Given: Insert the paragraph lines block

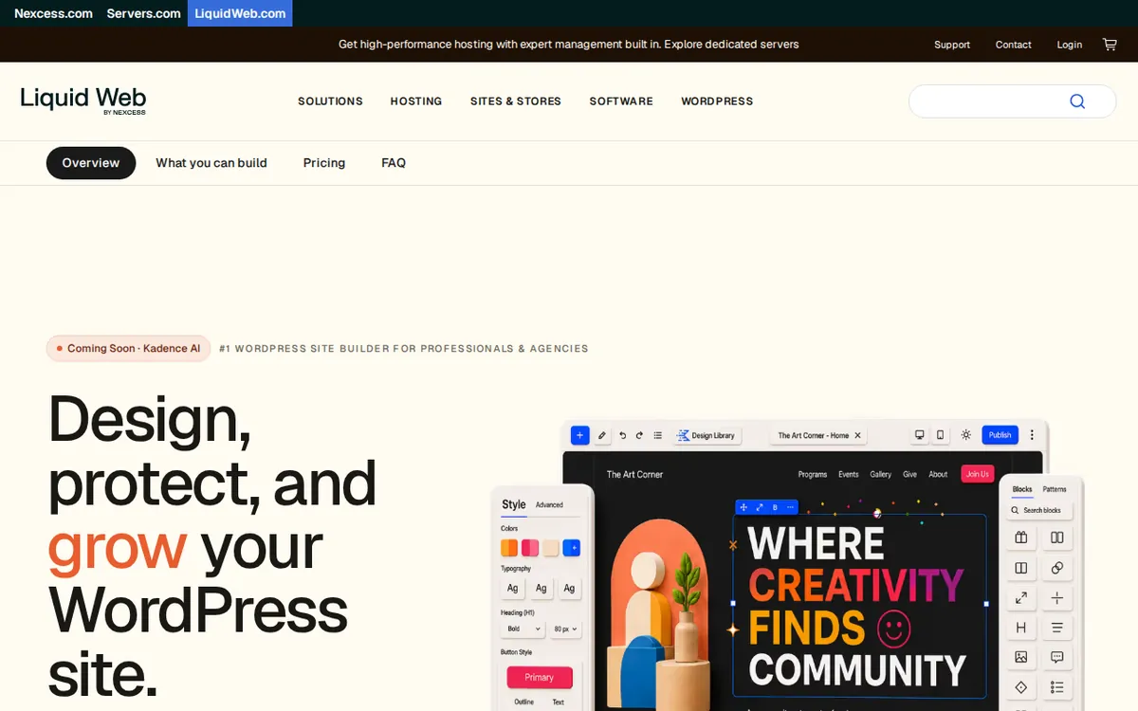Looking at the screenshot, I should [x=1056, y=628].
